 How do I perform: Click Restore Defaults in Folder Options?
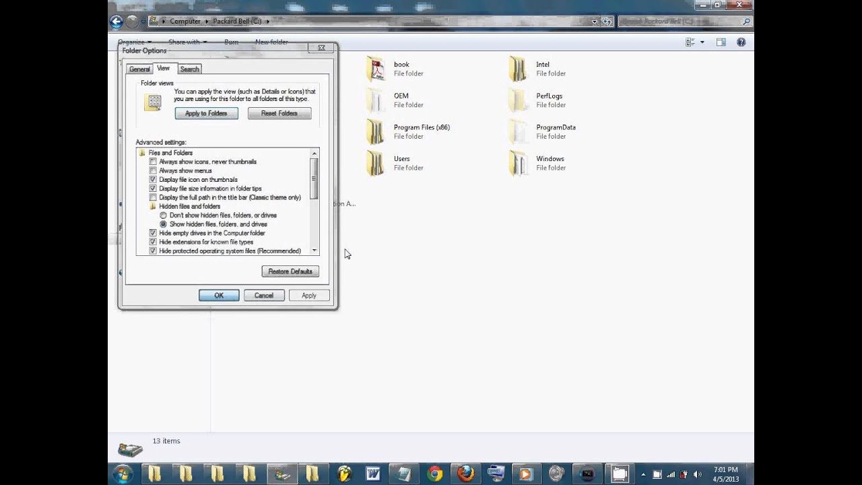[x=290, y=271]
